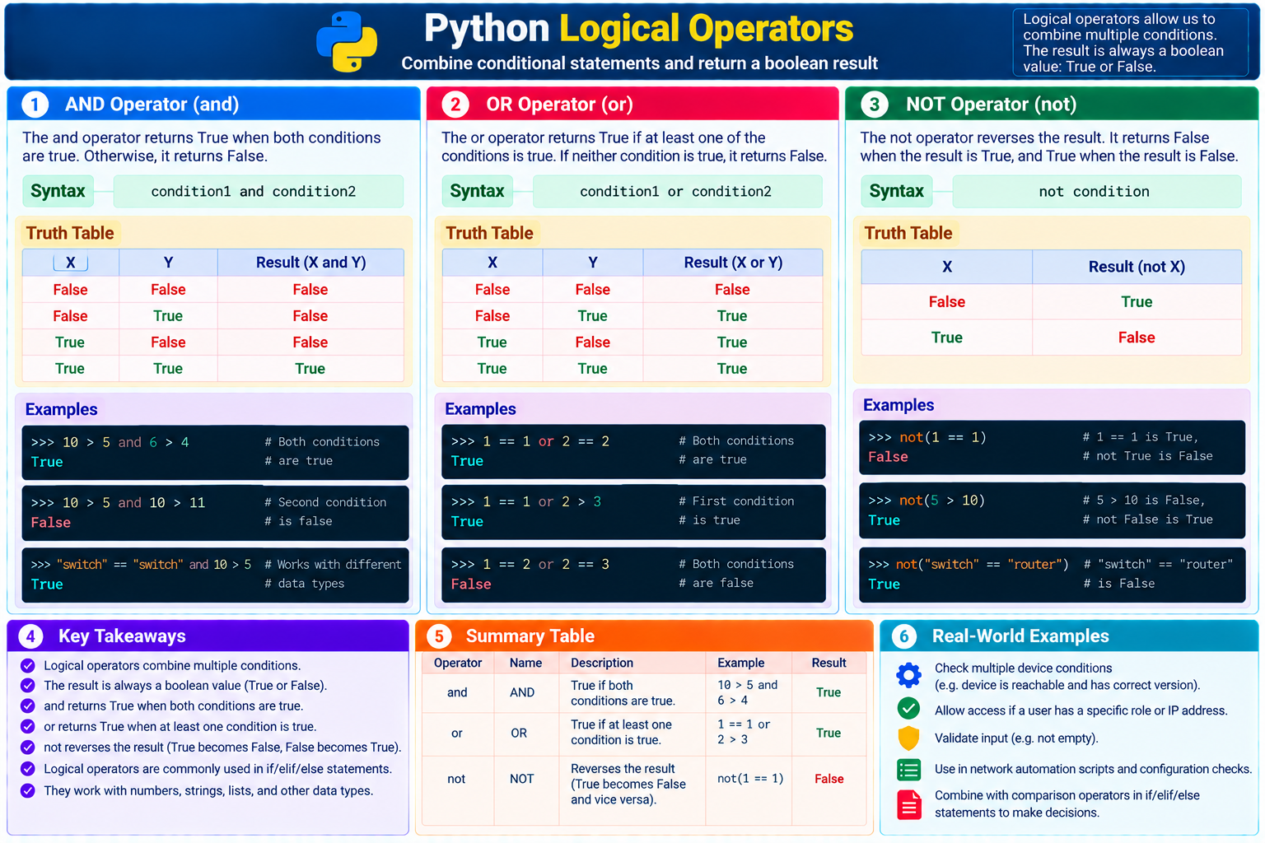Image resolution: width=1265 pixels, height=843 pixels.
Task: Click the number 2 badge of OR Operator
Action: [x=455, y=105]
